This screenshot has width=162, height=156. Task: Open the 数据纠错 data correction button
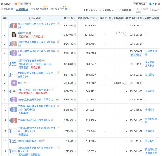[140, 4]
